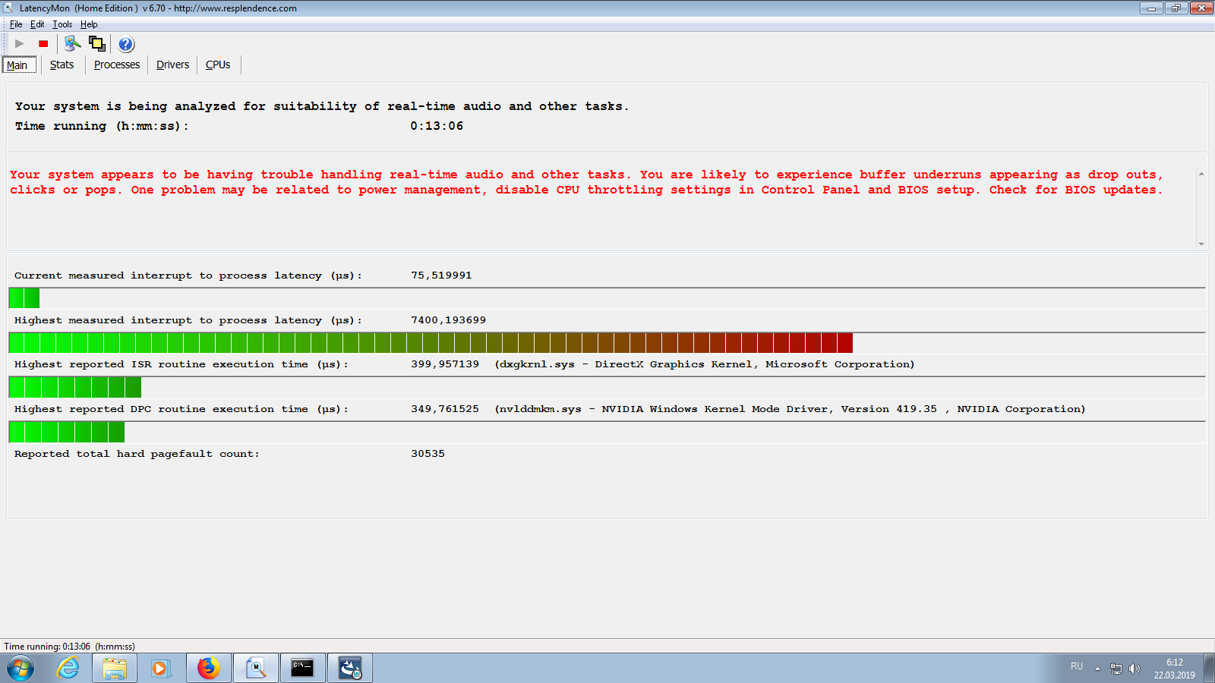Click the 'Current measured interrupt to process latency' label

188,275
